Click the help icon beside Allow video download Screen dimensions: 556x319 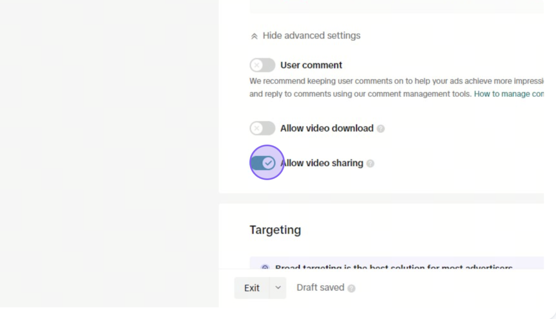tap(381, 128)
